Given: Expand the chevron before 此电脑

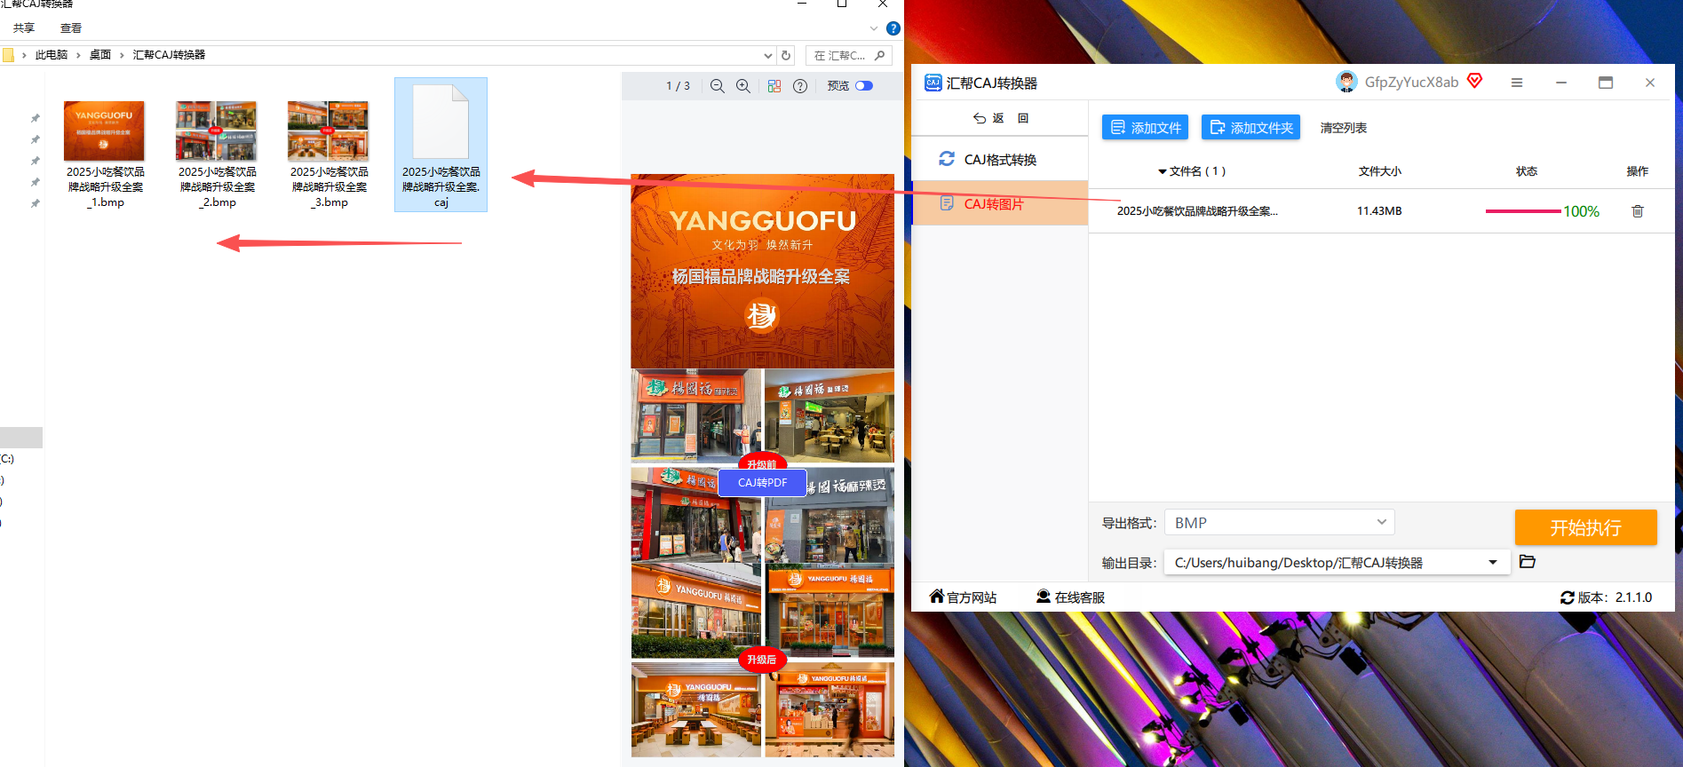Looking at the screenshot, I should pyautogui.click(x=24, y=55).
